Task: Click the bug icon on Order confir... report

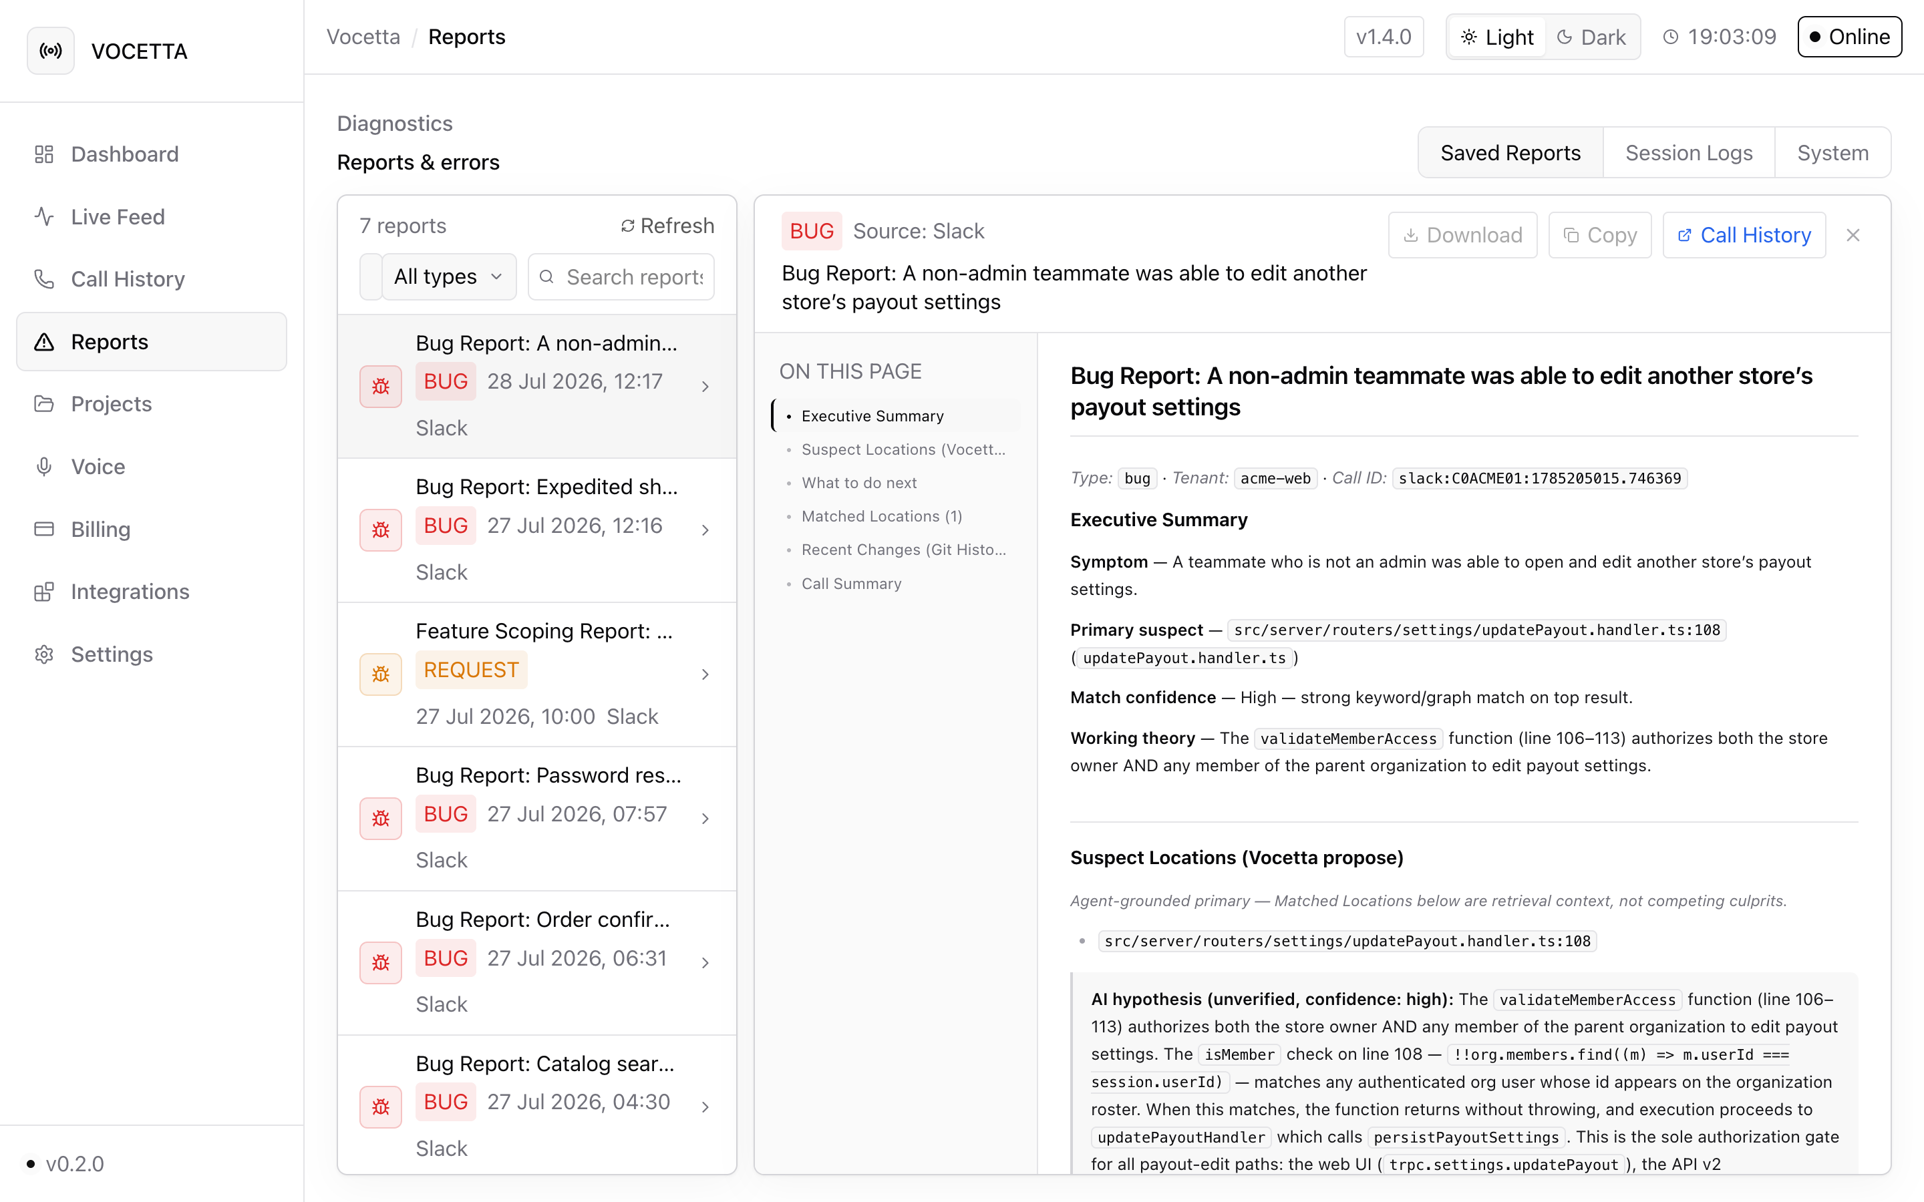Action: (381, 962)
